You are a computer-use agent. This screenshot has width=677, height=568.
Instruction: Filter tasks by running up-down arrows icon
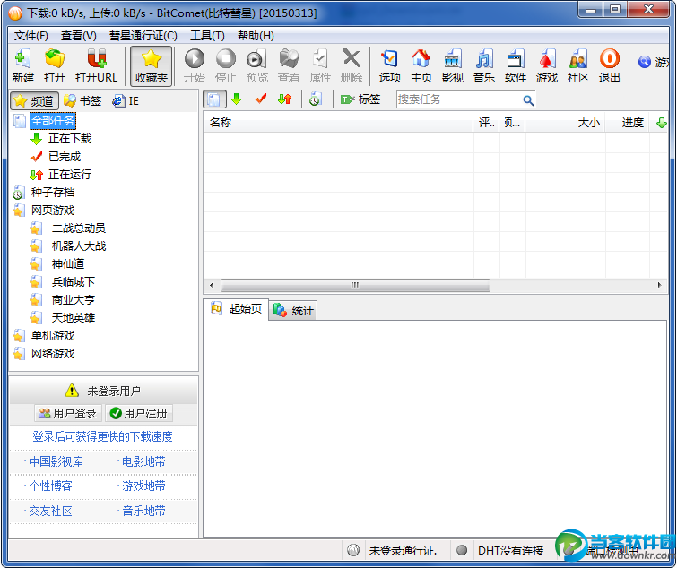point(285,99)
